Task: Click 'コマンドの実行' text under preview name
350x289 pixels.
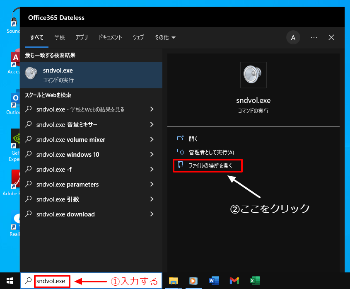Action: point(253,111)
